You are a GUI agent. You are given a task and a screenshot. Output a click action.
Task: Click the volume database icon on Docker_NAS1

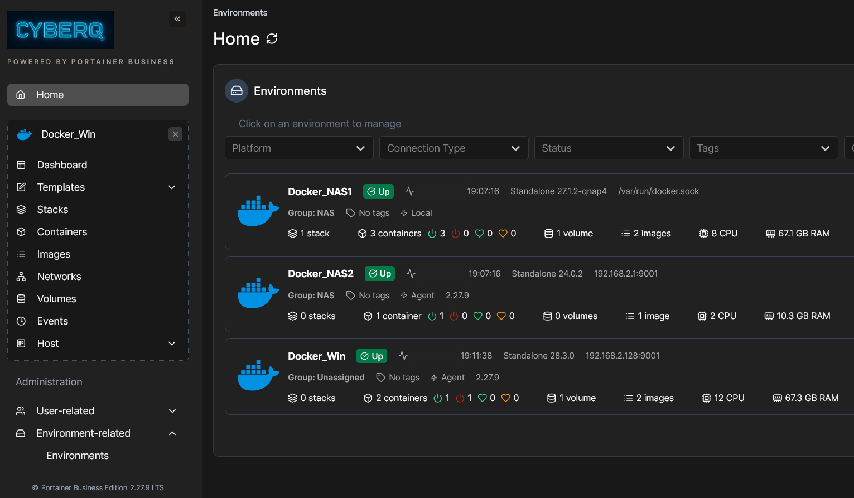click(549, 234)
